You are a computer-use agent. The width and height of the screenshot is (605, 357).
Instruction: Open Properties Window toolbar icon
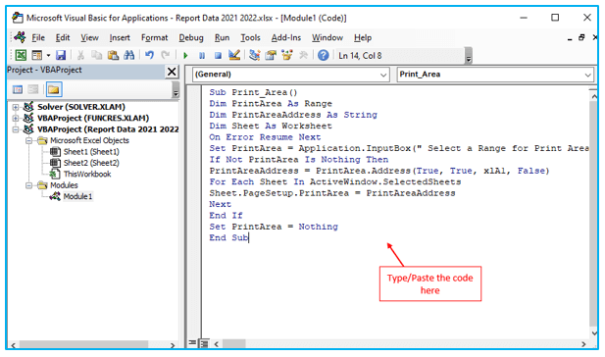tap(271, 56)
